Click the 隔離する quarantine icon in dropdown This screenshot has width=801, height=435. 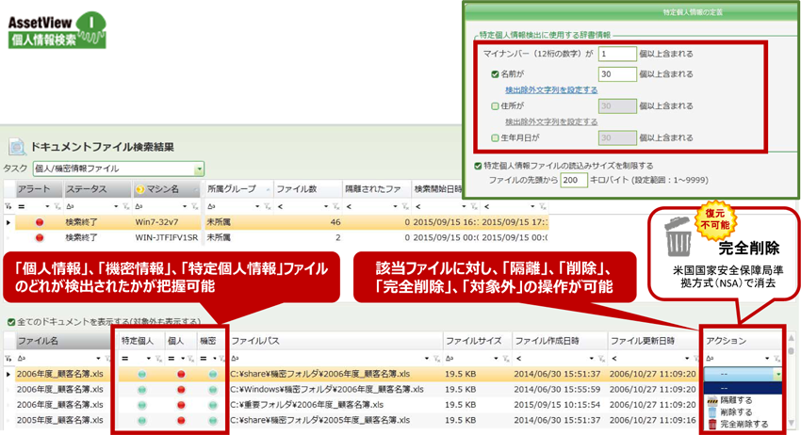point(712,399)
